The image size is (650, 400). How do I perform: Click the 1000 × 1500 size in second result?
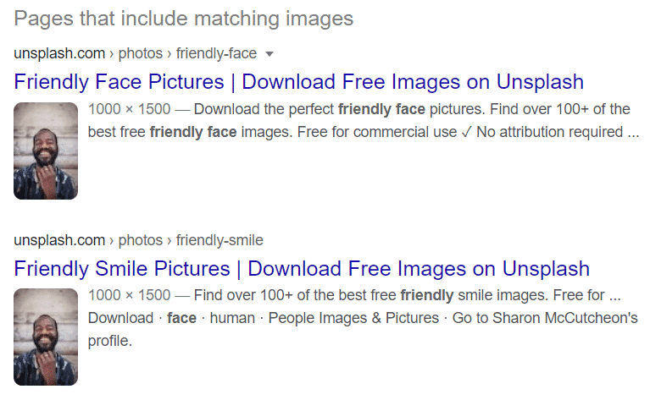pyautogui.click(x=130, y=295)
